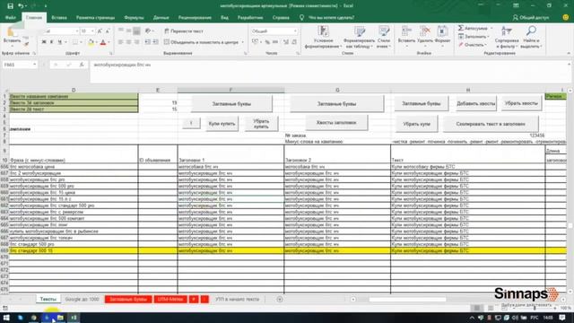The height and width of the screenshot is (323, 574).
Task: Switch to the Данные ribbon tab
Action: [161, 18]
